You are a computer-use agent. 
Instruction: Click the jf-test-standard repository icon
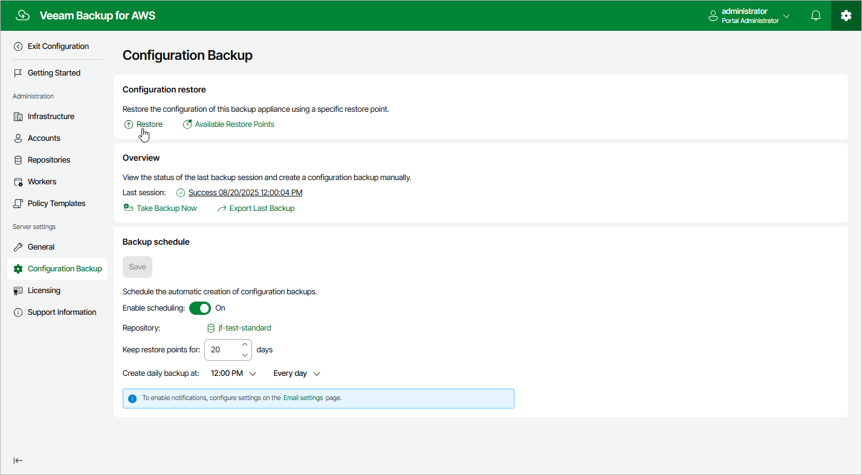(211, 328)
